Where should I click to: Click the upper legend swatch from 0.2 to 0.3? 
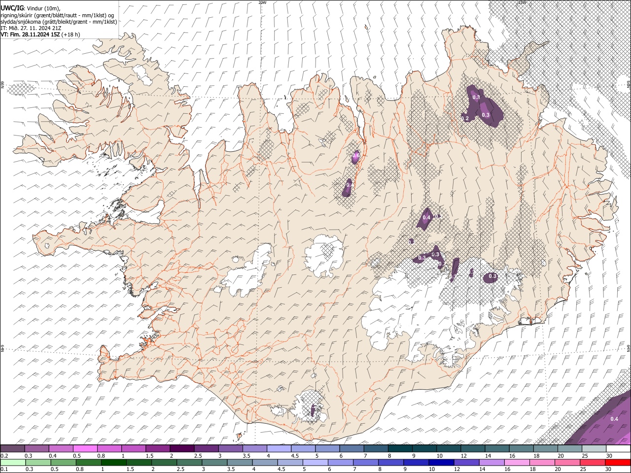tap(12, 449)
